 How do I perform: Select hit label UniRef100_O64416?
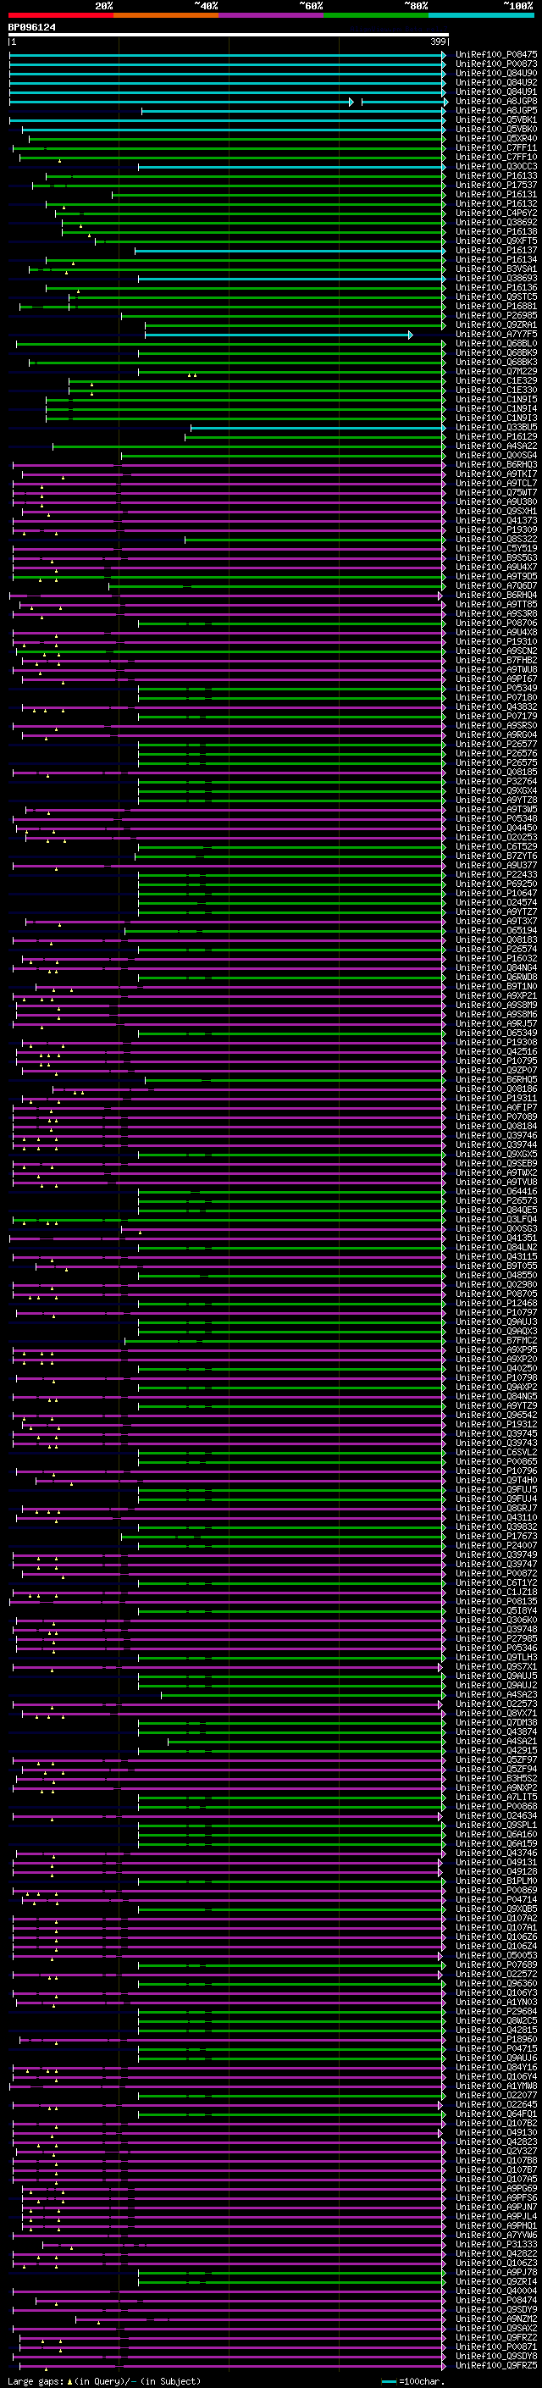tap(495, 1191)
